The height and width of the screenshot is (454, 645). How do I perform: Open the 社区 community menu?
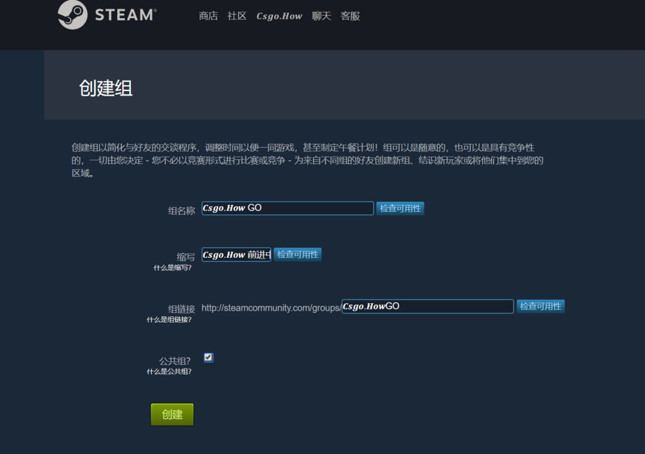[x=237, y=16]
